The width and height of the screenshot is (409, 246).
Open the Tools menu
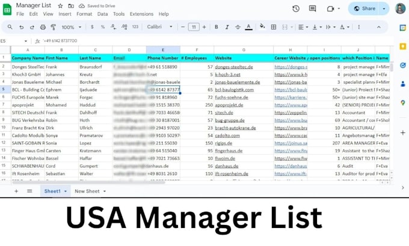click(x=118, y=14)
